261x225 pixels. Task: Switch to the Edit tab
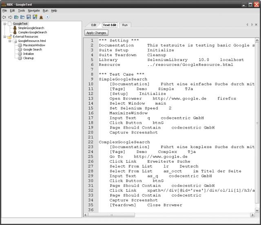coord(94,25)
